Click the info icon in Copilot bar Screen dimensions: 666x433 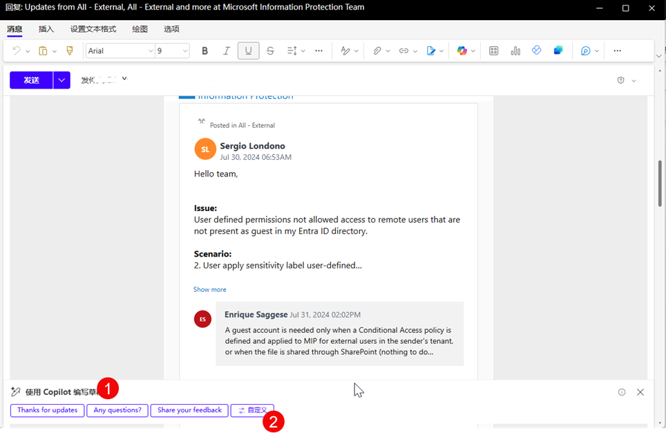pos(622,392)
